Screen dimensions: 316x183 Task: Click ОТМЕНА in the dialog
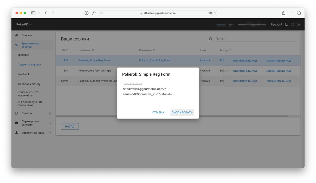coord(158,112)
